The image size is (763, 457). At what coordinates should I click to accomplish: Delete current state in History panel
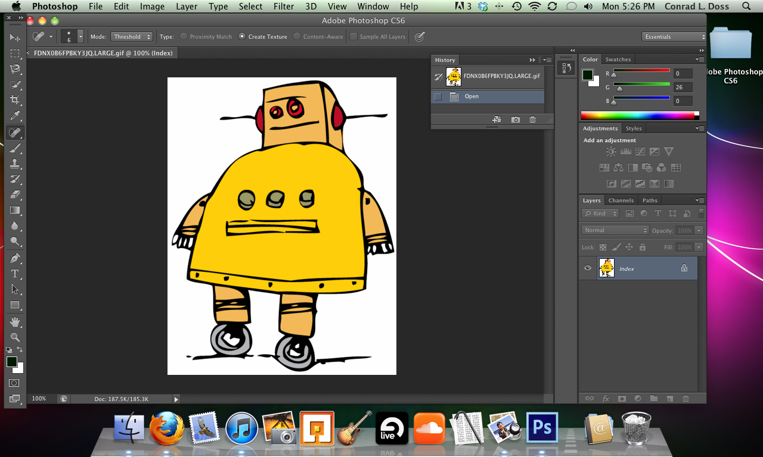click(532, 120)
